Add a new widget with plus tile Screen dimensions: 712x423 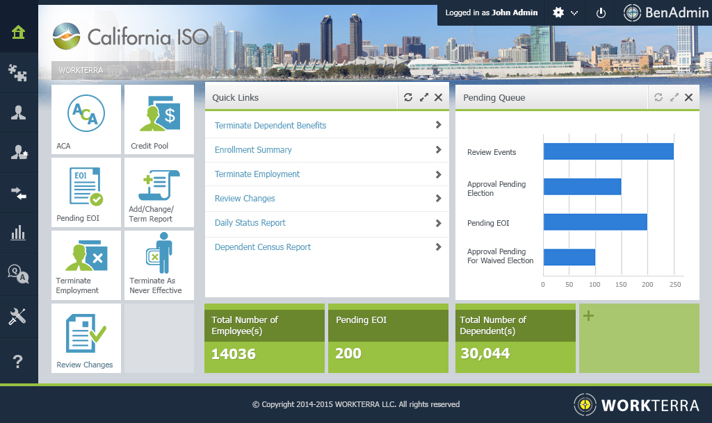coord(588,316)
